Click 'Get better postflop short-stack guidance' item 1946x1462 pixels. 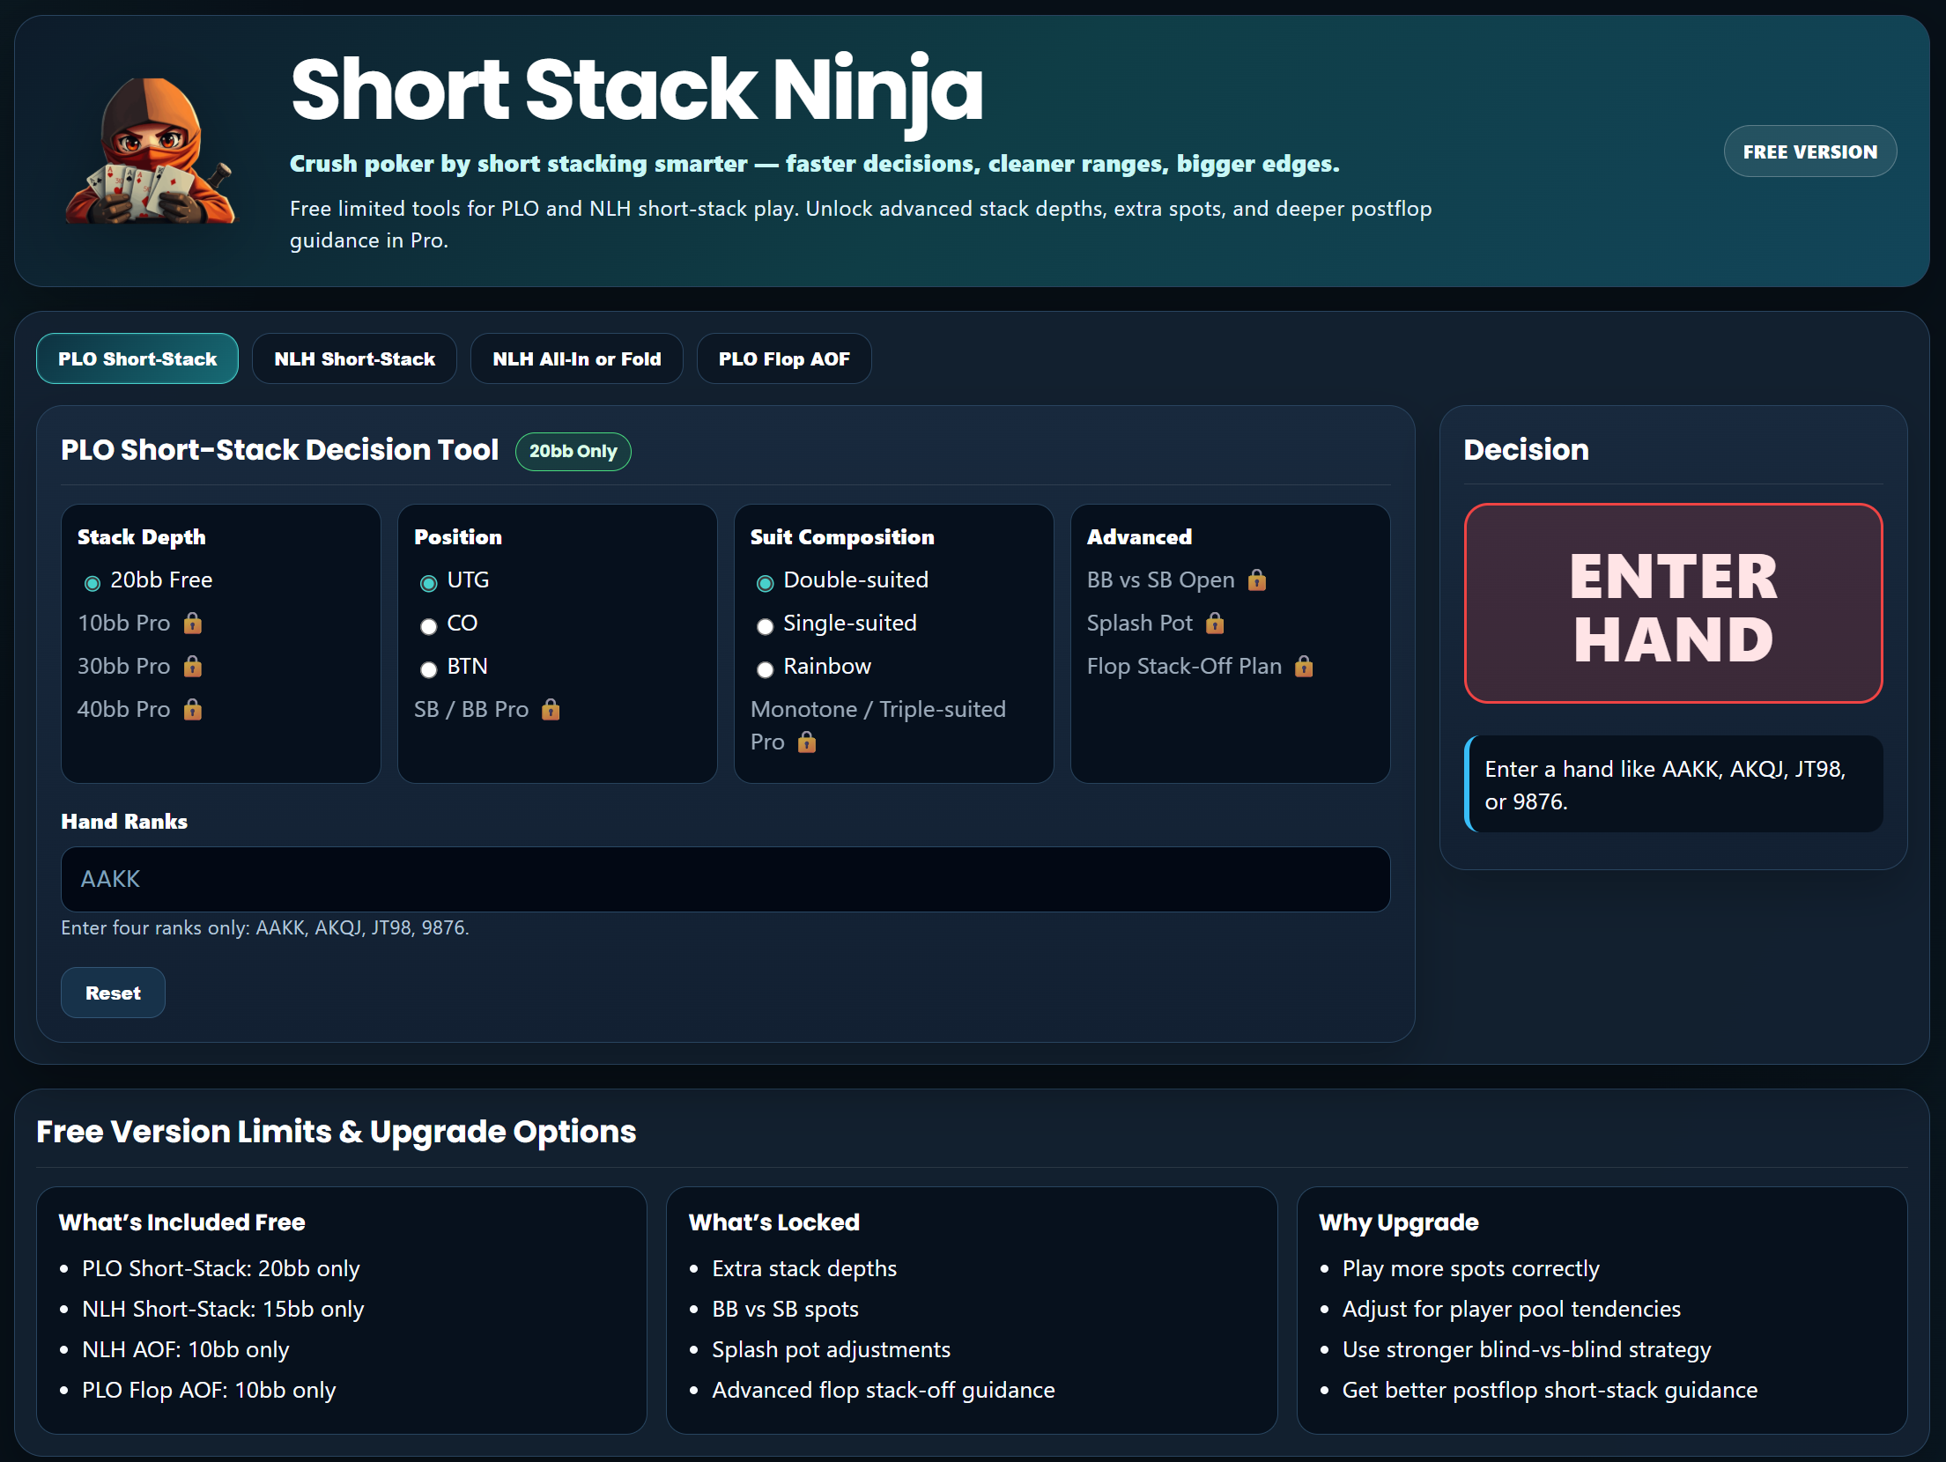click(x=1550, y=1390)
